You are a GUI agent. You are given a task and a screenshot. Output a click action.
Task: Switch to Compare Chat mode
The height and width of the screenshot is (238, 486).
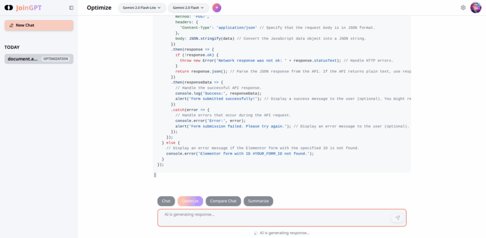223,201
